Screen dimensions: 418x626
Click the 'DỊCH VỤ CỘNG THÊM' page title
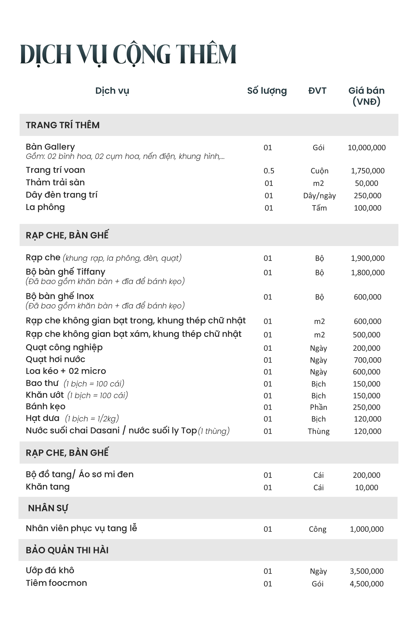point(128,54)
